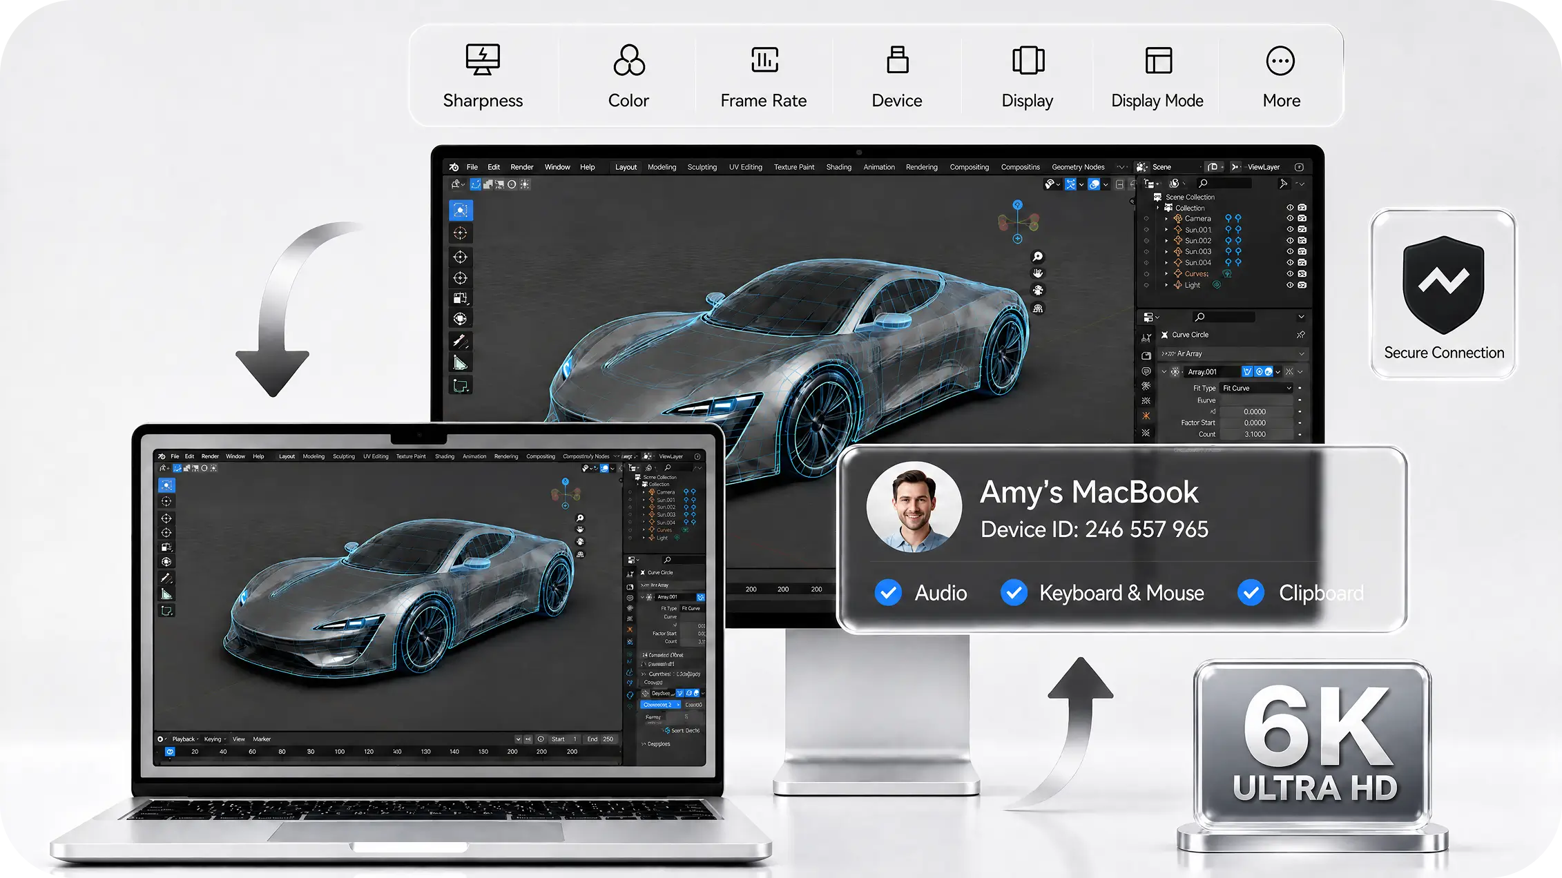Open the Fit Type dropdown on the monitor
The image size is (1562, 878).
[1256, 388]
